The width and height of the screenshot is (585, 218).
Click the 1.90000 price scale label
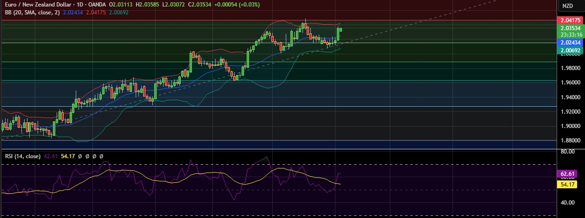570,126
